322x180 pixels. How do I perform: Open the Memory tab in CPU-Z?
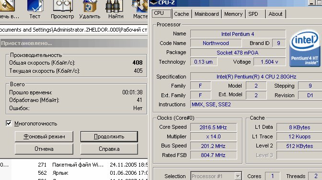[x=233, y=14]
